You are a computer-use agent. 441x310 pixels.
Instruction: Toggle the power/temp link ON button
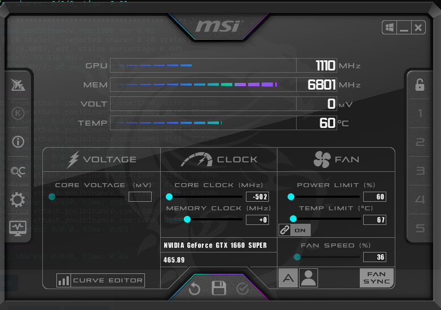[x=294, y=230]
